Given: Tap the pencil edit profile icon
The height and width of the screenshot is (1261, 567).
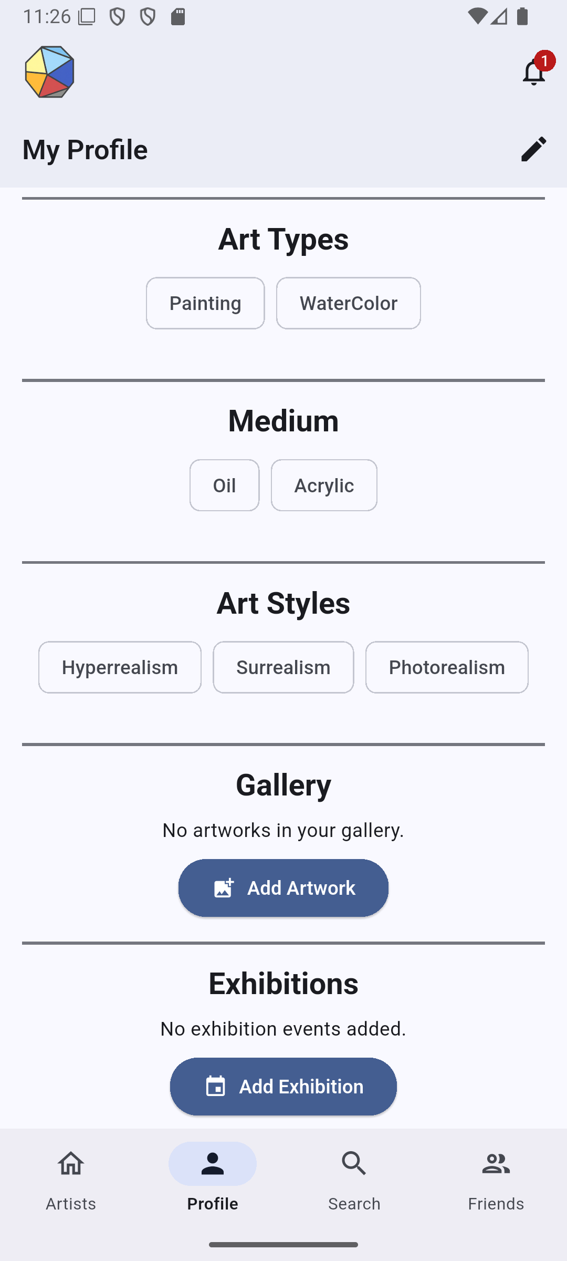Looking at the screenshot, I should (533, 149).
